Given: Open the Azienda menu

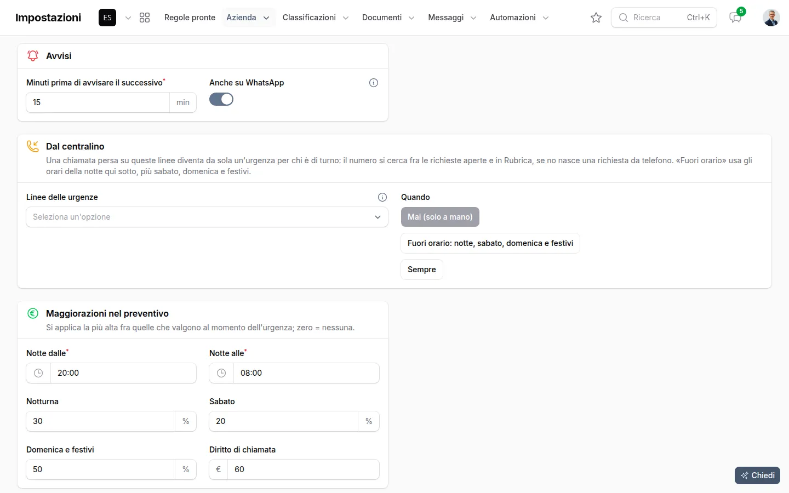Looking at the screenshot, I should (248, 18).
